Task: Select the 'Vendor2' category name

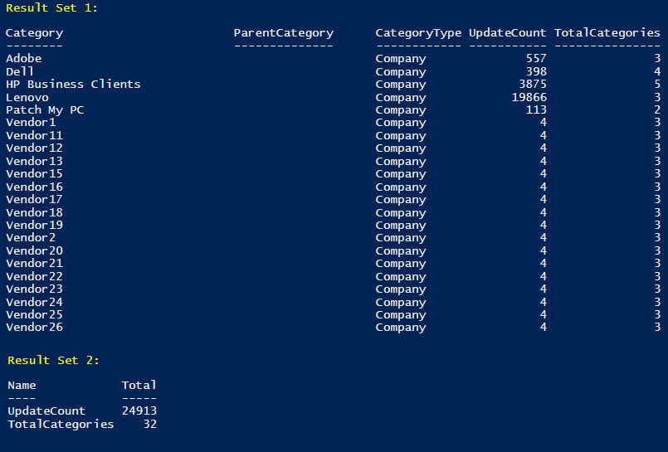Action: coord(31,237)
